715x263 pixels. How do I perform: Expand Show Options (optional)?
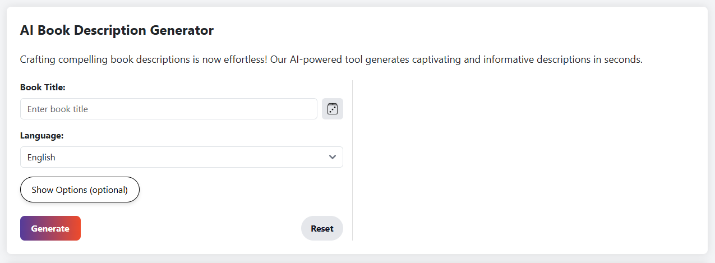[x=80, y=190]
